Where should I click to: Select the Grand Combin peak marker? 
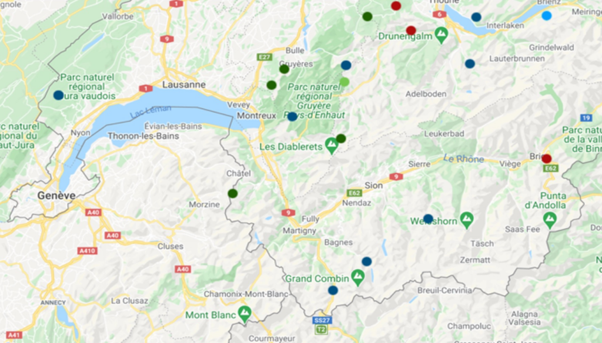[x=358, y=277]
